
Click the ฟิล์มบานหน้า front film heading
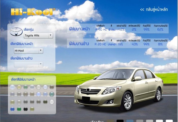pos(79,29)
